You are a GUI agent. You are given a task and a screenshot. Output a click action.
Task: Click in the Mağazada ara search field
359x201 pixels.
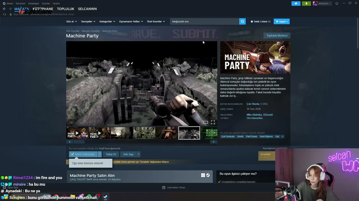tap(205, 21)
